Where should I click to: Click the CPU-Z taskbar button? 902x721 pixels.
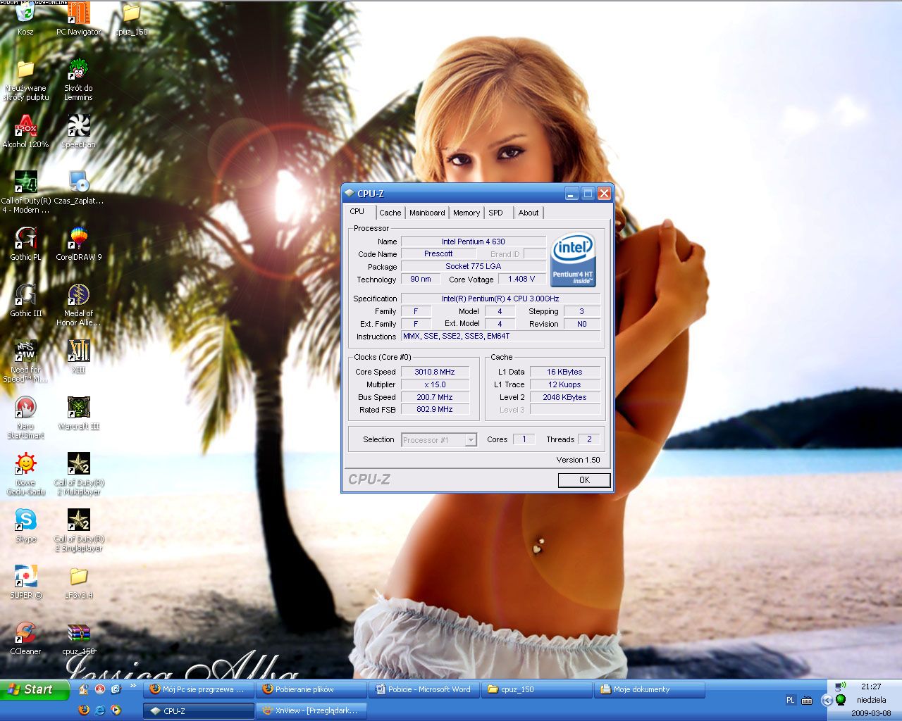(x=198, y=710)
